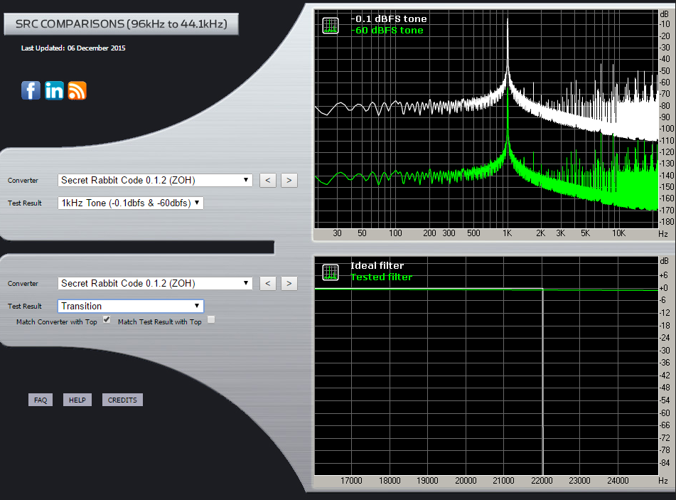Enable Match Test Result with Top
The height and width of the screenshot is (500, 676).
tap(211, 319)
